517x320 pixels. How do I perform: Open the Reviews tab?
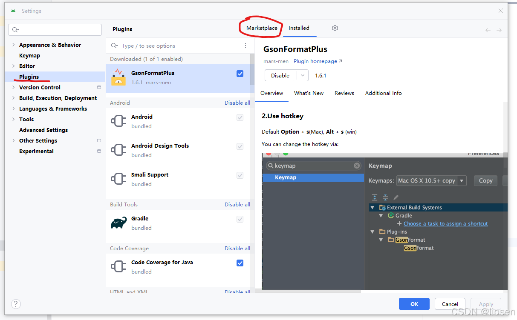pos(344,93)
